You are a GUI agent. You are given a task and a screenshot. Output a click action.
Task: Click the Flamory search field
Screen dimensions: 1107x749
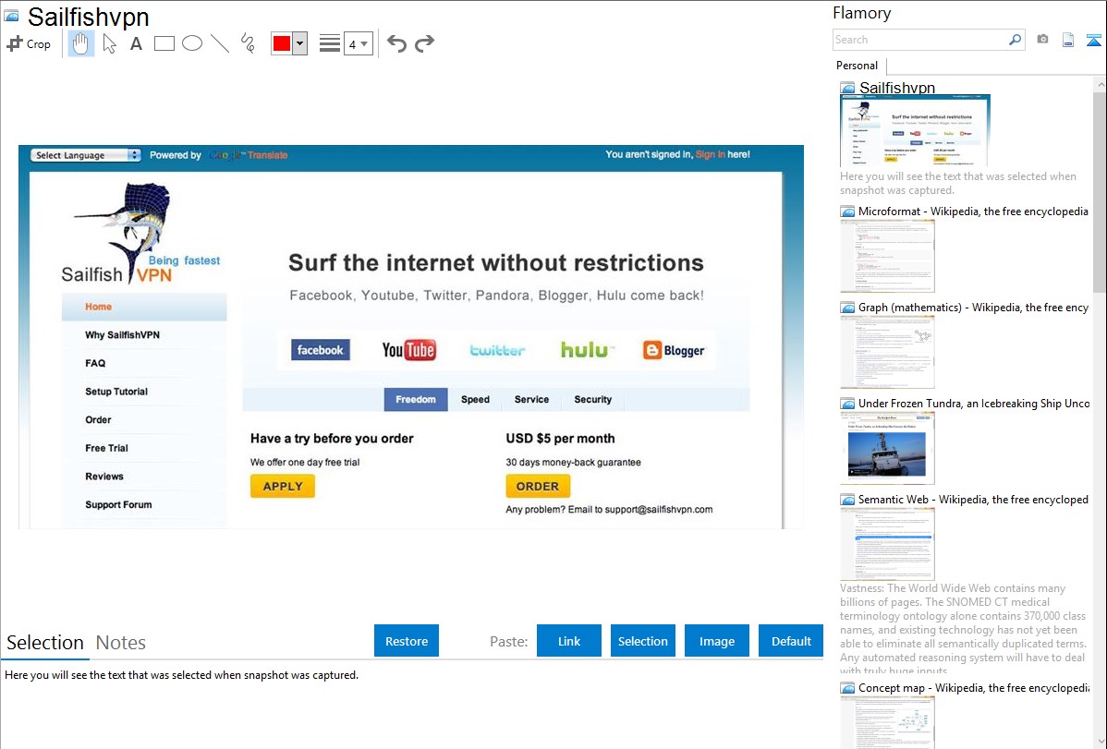tap(919, 40)
